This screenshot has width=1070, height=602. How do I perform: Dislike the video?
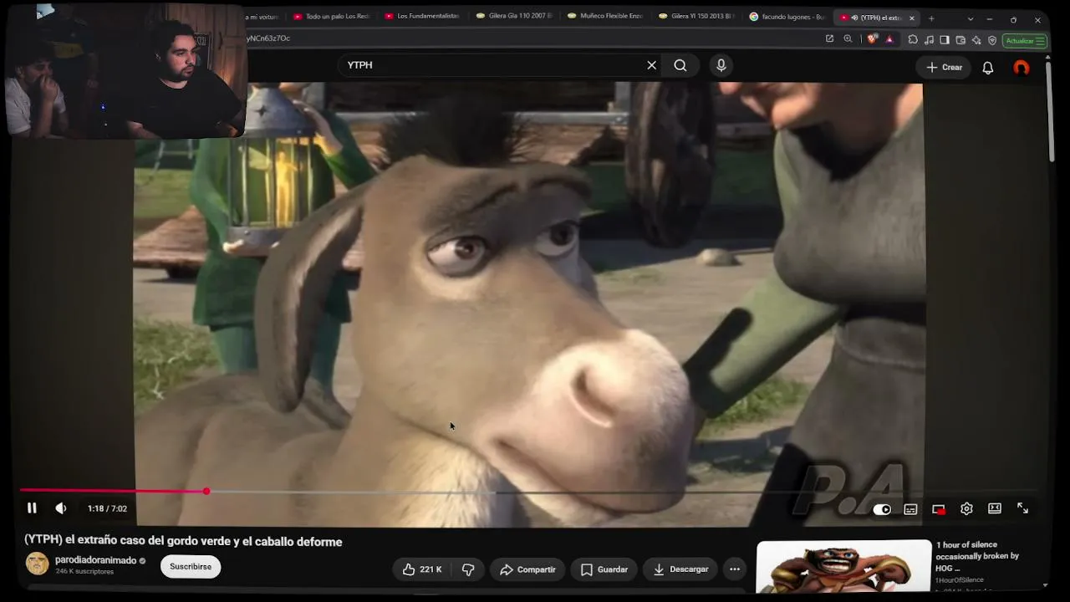pyautogui.click(x=468, y=569)
